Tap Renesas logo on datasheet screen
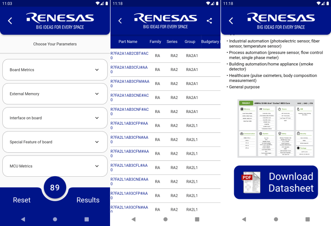This screenshot has height=226, width=331. (281, 21)
